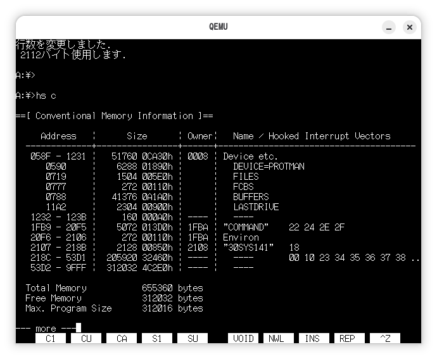Click the Environ entry

[x=241, y=237]
